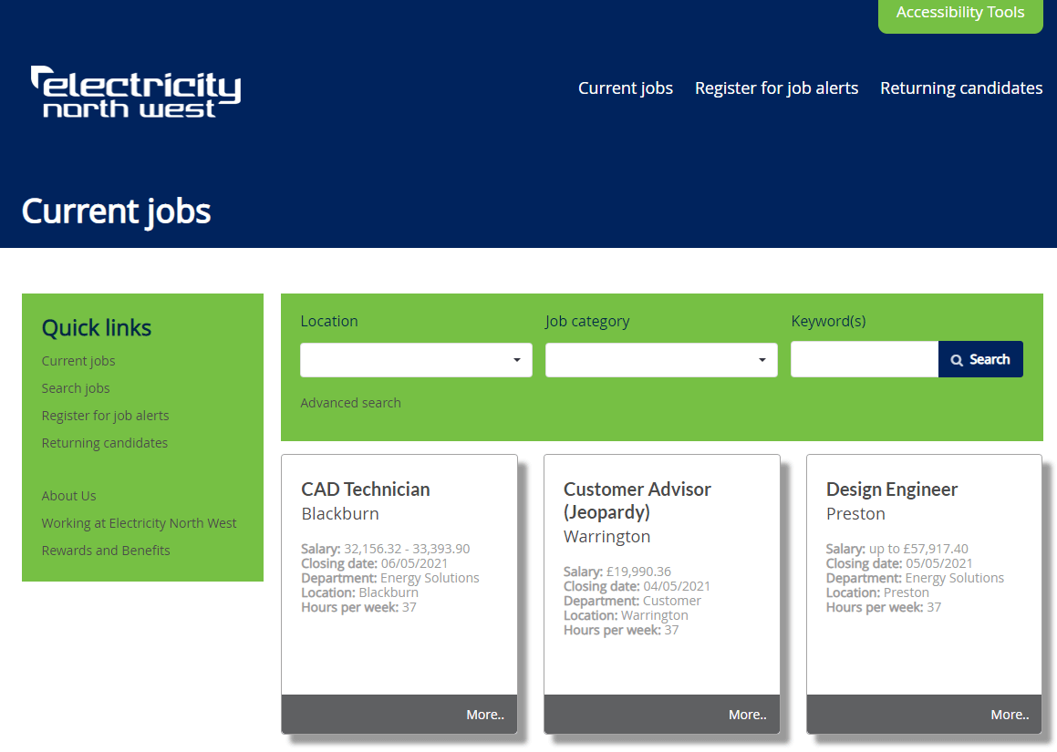Visit Working at Electricity North West link
The width and height of the screenshot is (1057, 752).
(139, 523)
